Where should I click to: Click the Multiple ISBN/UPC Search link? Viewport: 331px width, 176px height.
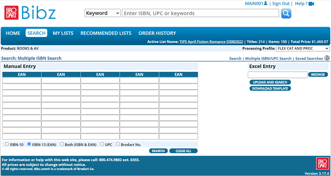[x=268, y=58]
